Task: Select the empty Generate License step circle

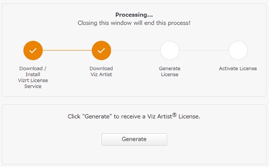Action: point(170,50)
